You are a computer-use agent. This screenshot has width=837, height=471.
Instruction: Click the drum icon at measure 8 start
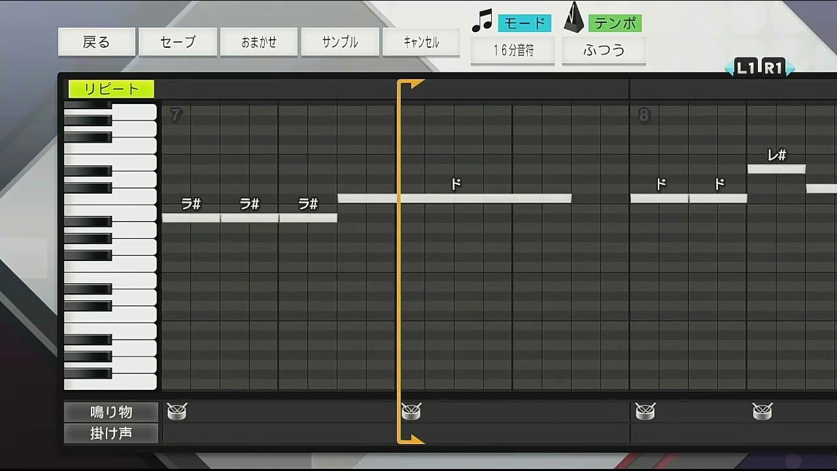pos(645,411)
